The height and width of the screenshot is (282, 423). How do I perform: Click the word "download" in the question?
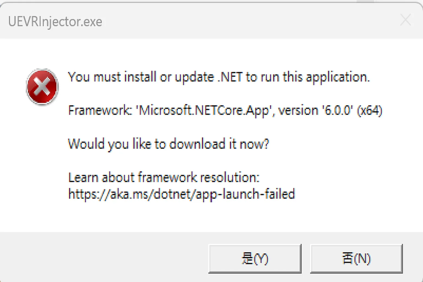pyautogui.click(x=197, y=144)
